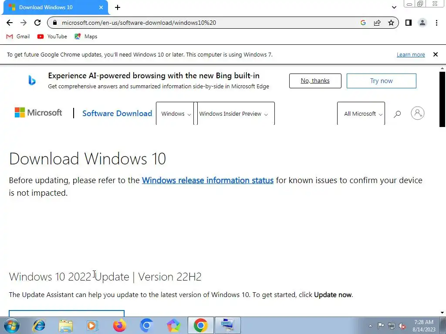Open the Chrome three-dot menu
Screen dimensions: 446x334
(x=436, y=23)
